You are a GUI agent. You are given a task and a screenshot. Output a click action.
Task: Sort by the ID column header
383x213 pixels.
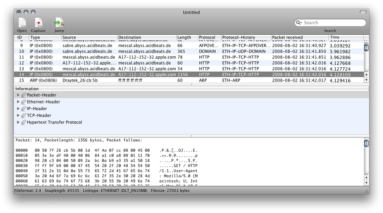pyautogui.click(x=22, y=37)
